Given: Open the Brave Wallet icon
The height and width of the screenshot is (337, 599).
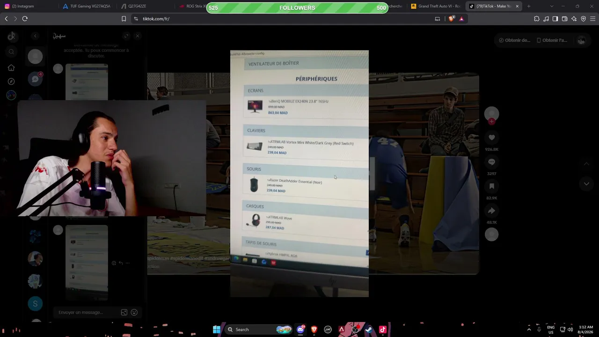Looking at the screenshot, I should point(564,19).
